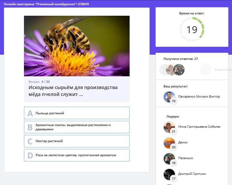The width and height of the screenshot is (232, 185).
Task: Click the question counter 4 / 30
Action: point(45,82)
